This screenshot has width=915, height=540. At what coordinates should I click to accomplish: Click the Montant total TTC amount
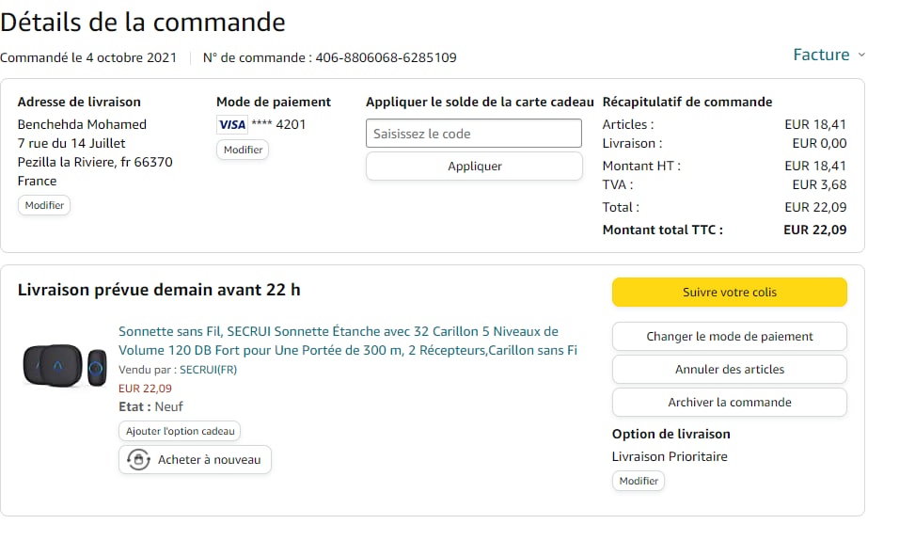point(814,230)
